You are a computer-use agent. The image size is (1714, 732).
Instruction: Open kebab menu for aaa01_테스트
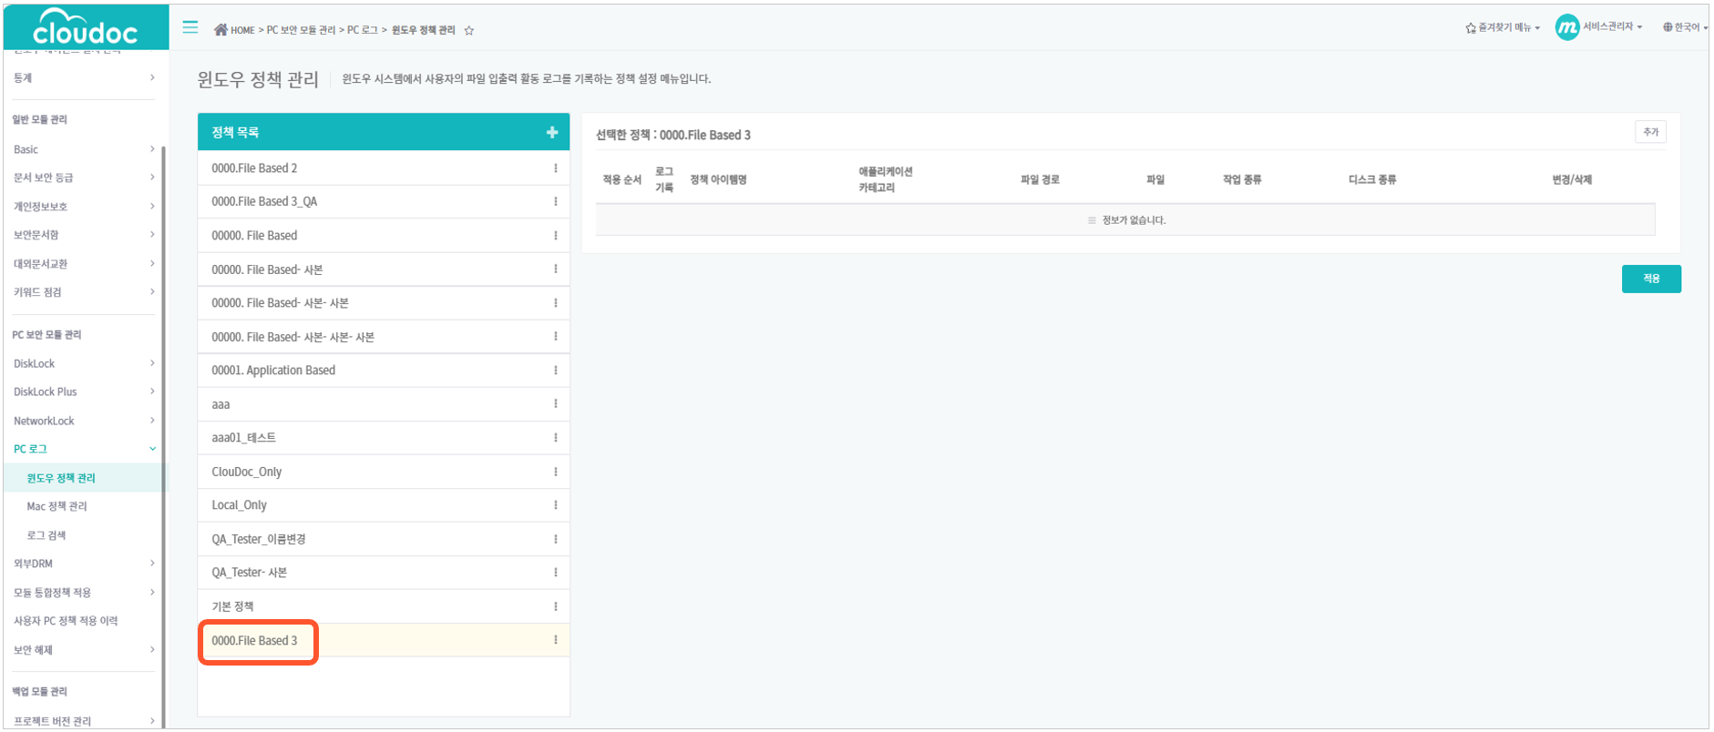556,438
